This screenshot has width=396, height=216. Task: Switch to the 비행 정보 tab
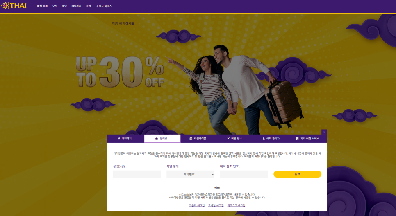[x=235, y=139]
